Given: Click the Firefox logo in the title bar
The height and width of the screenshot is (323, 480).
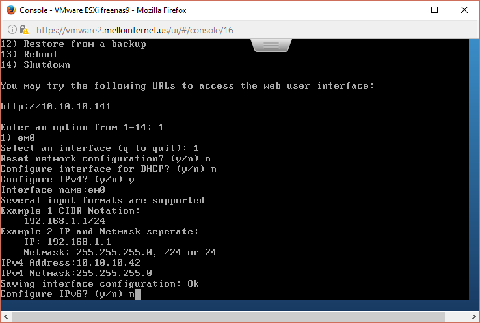Looking at the screenshot, I should (x=11, y=10).
